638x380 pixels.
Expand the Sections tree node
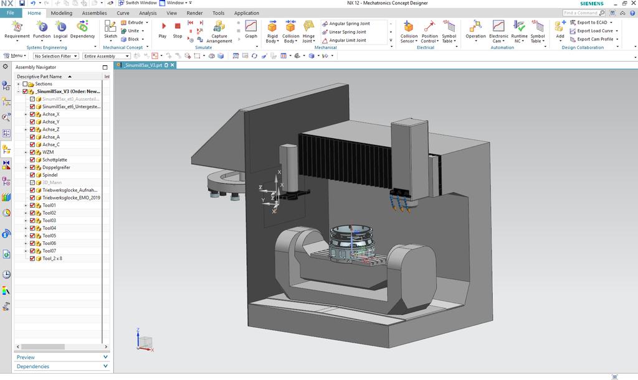(18, 84)
